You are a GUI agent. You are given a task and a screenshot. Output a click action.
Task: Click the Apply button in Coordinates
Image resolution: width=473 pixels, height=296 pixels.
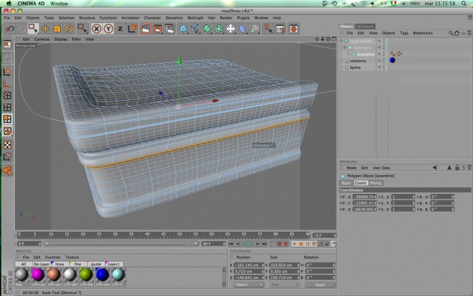[x=320, y=285]
